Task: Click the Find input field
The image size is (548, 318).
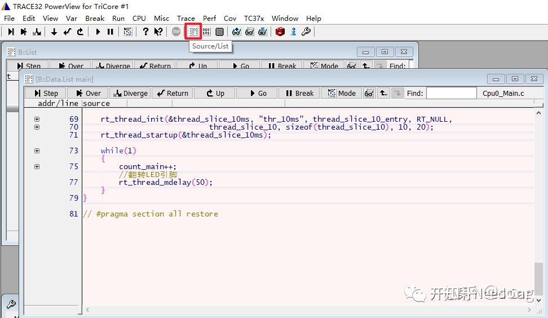Action: click(450, 93)
